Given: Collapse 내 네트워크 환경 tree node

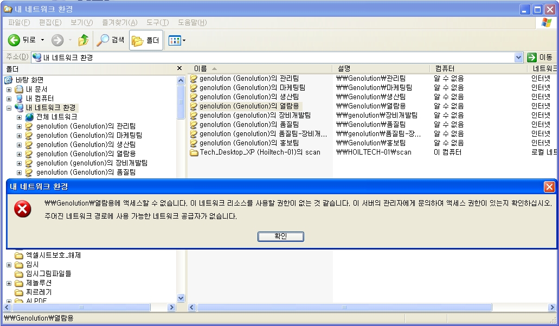Looking at the screenshot, I should (x=9, y=108).
